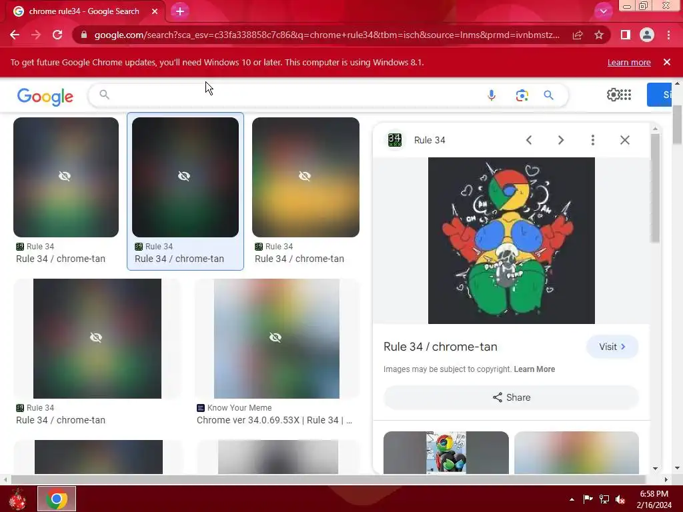This screenshot has height=512, width=683.
Task: Open Action Center flag icon
Action: [588, 499]
